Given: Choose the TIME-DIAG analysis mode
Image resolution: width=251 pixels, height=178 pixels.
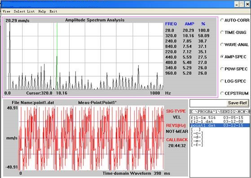Looking at the screenshot, I should (x=233, y=32).
